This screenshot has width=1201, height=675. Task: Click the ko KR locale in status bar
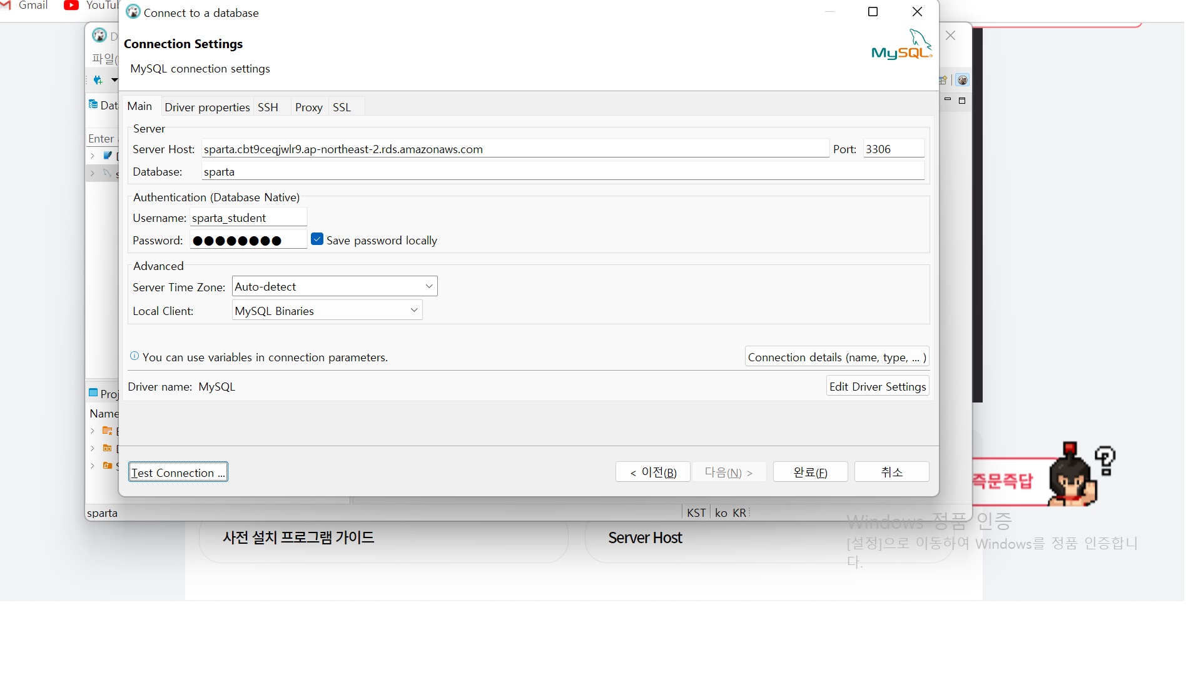[x=731, y=512]
